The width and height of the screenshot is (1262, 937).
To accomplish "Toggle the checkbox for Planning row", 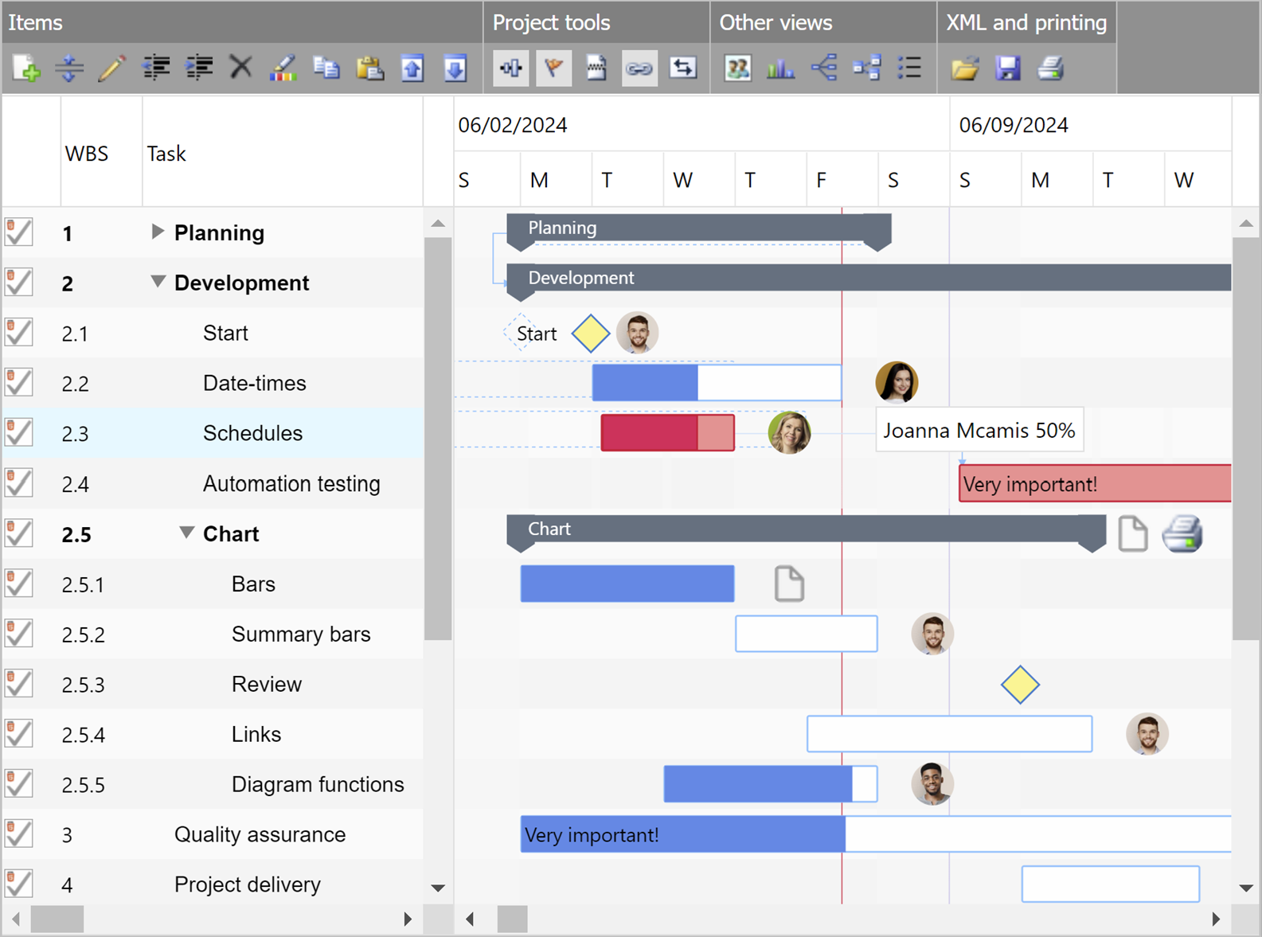I will (19, 232).
